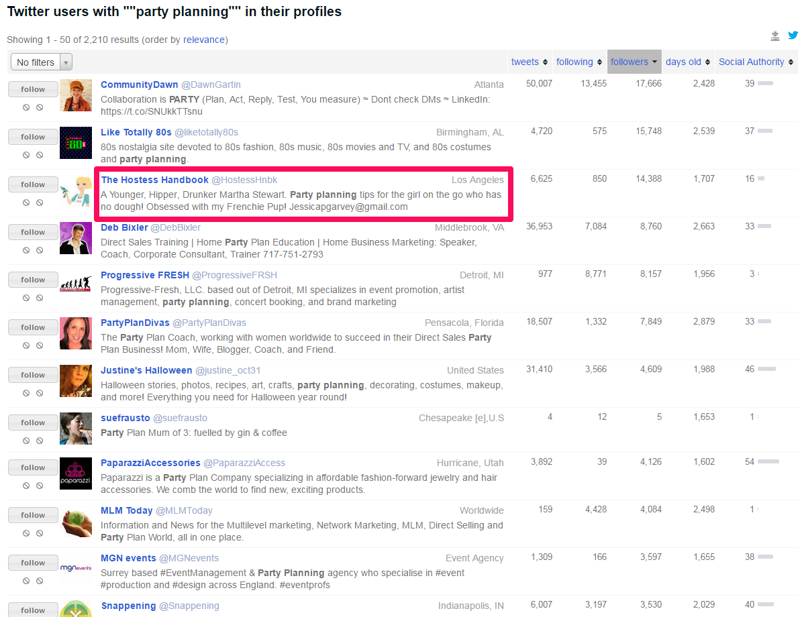
Task: Follow Deb Bixler
Action: point(33,232)
